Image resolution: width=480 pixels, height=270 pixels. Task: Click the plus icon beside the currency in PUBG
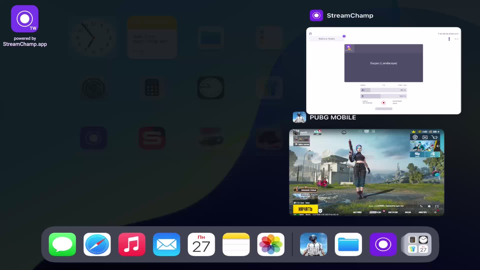pyautogui.click(x=438, y=132)
